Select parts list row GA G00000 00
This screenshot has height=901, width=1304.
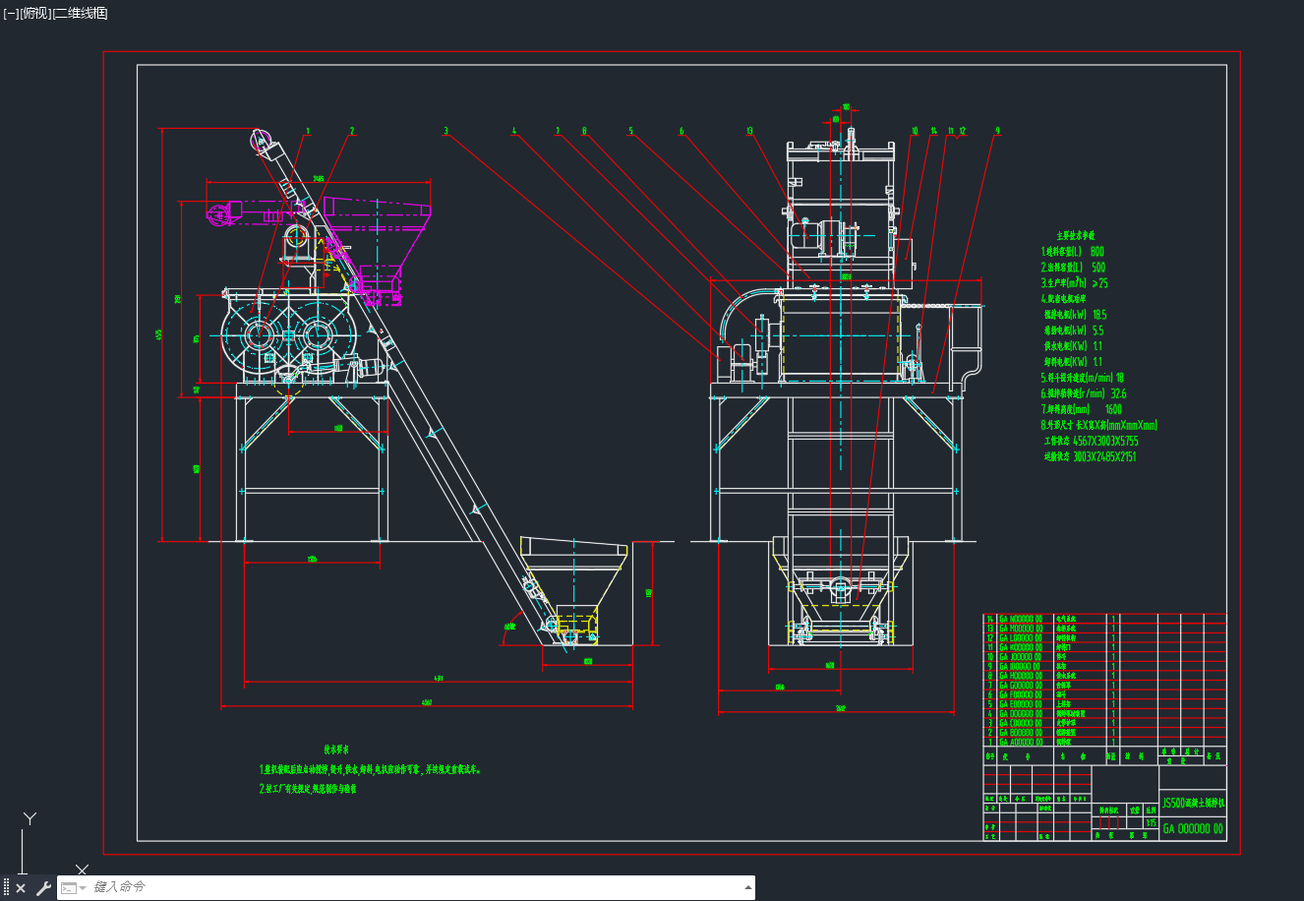point(1104,686)
